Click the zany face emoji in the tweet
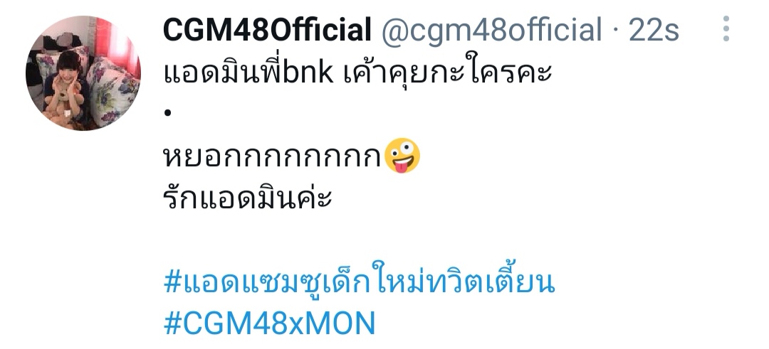Viewport: 769px width, 349px height. pyautogui.click(x=402, y=156)
